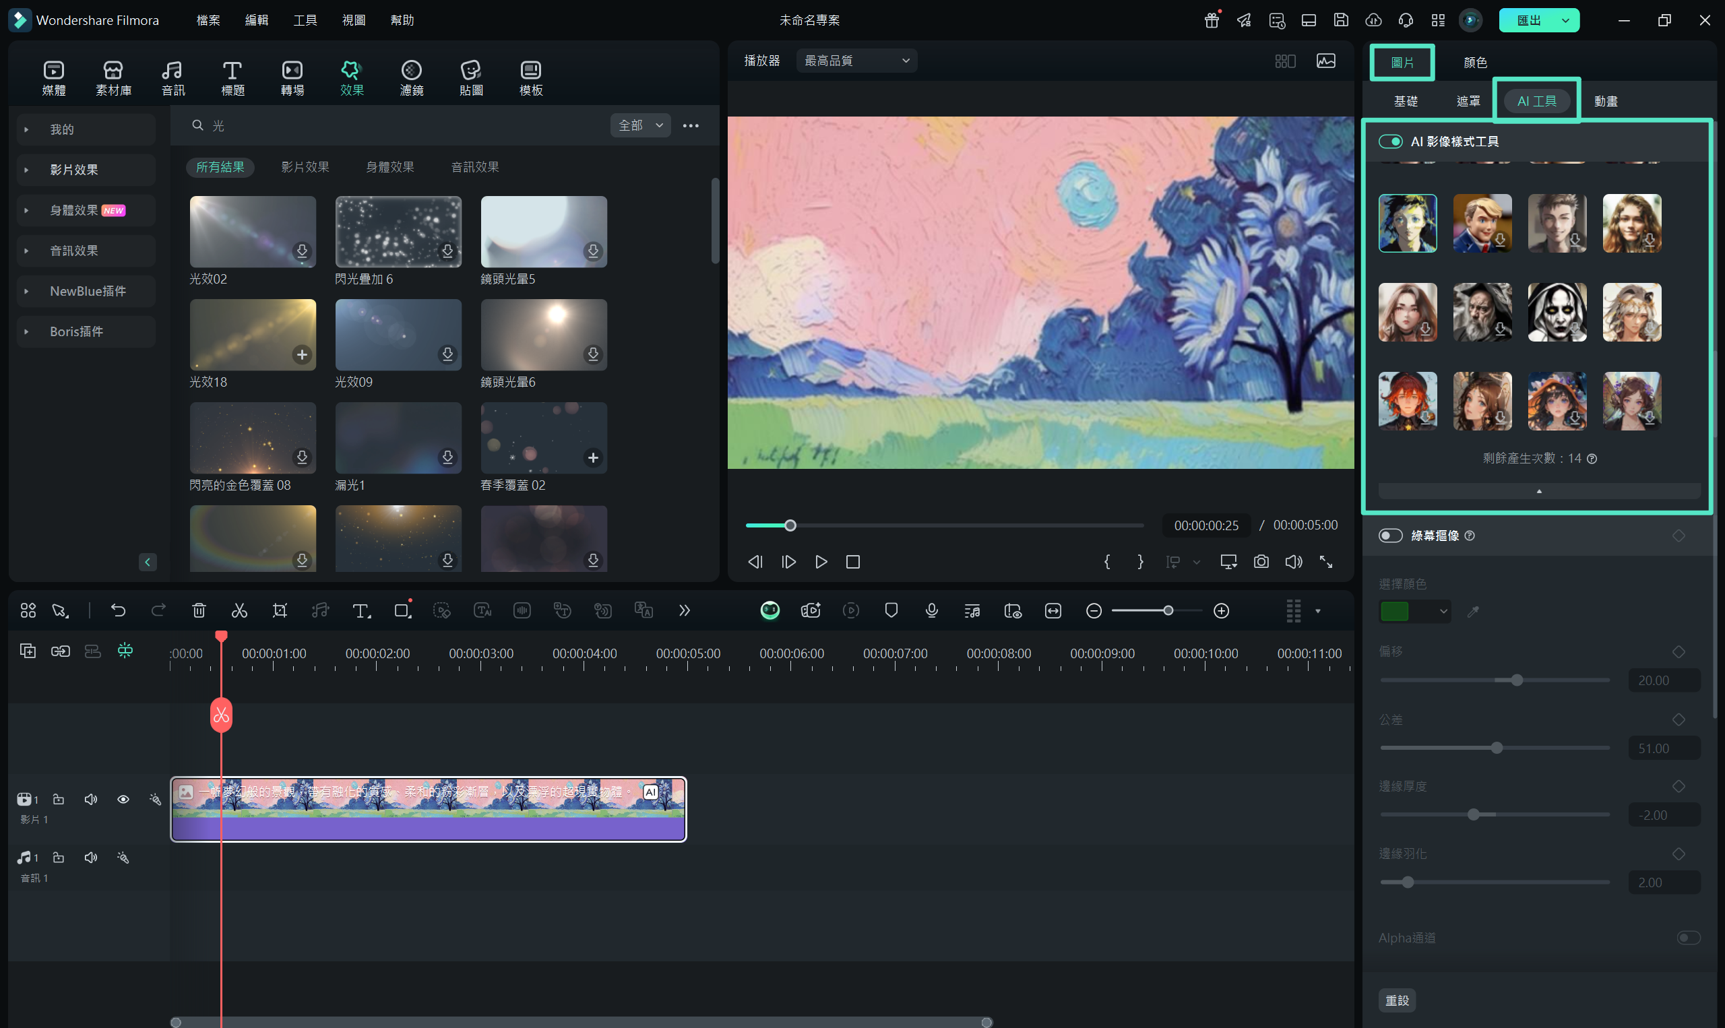Click the undo arrow in timeline toolbar
1725x1028 pixels.
point(118,610)
